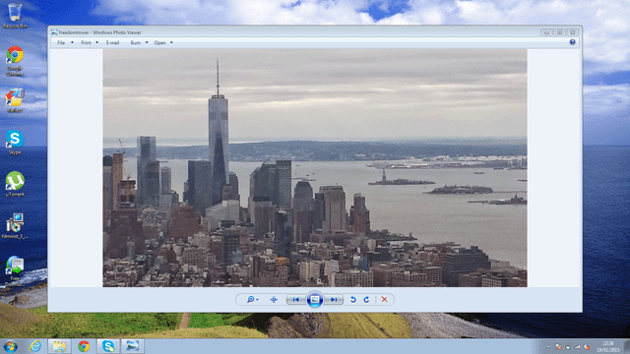
Task: Click the freedomtower skyline image
Action: 315,168
